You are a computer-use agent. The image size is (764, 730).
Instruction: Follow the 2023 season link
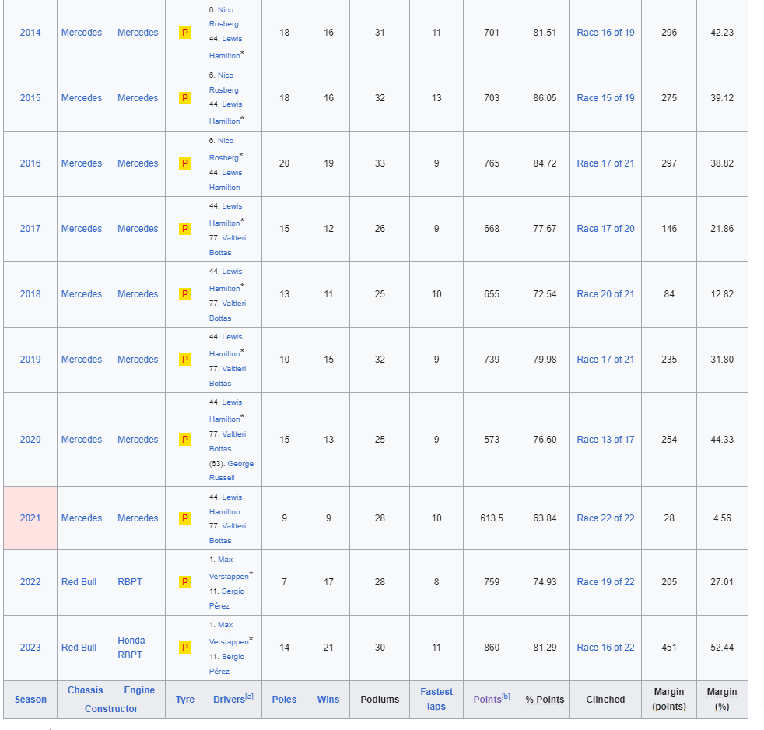[x=30, y=648]
